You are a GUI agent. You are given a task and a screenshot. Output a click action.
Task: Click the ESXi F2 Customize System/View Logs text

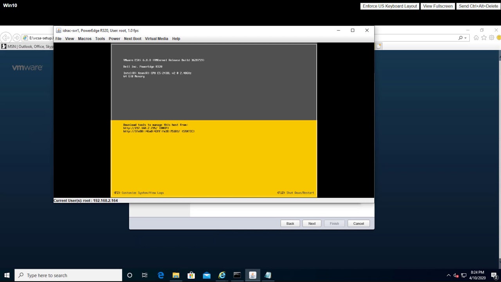click(x=139, y=193)
